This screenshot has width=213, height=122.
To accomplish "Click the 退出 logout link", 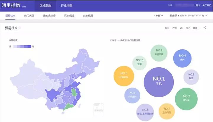I will (198, 5).
